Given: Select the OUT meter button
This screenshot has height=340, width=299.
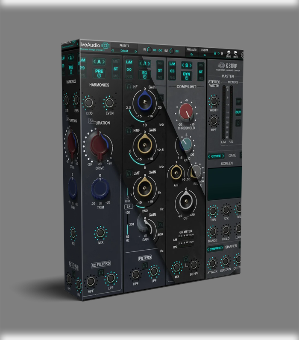Looking at the screenshot, I should pyautogui.click(x=238, y=112).
